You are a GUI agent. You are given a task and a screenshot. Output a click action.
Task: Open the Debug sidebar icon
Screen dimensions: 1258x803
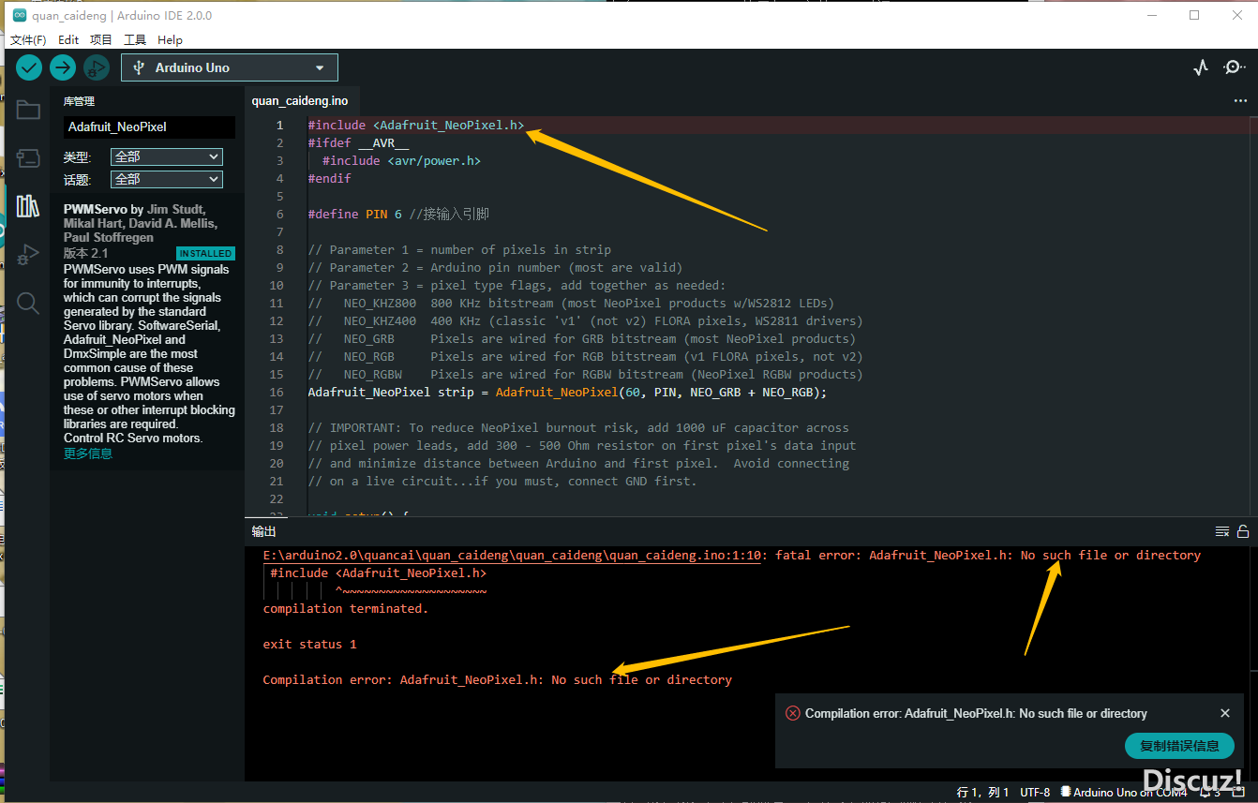(28, 254)
